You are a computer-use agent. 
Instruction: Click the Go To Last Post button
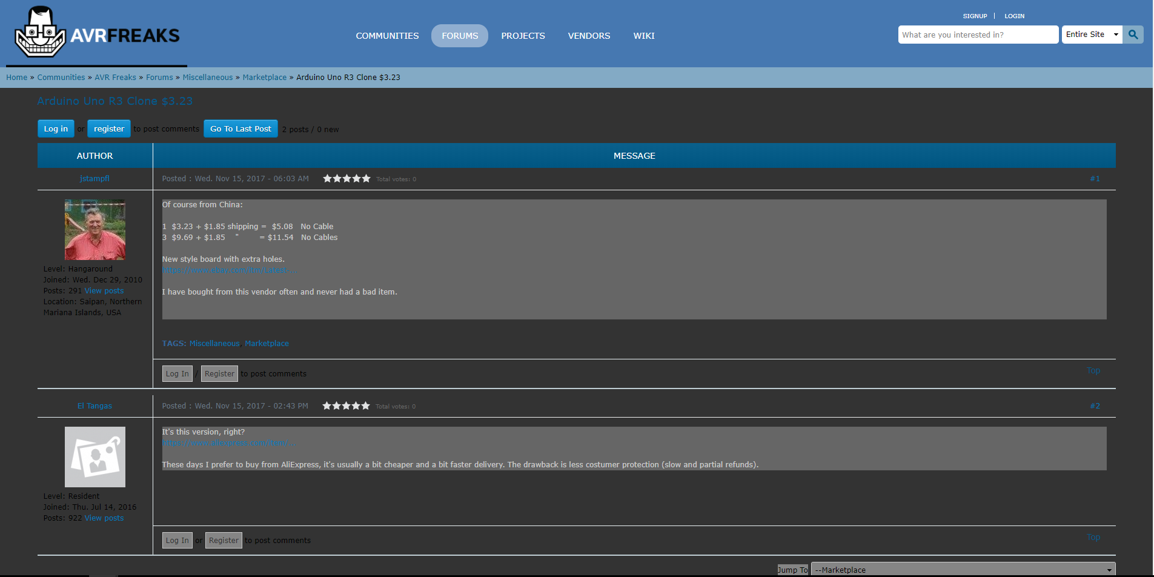point(240,129)
